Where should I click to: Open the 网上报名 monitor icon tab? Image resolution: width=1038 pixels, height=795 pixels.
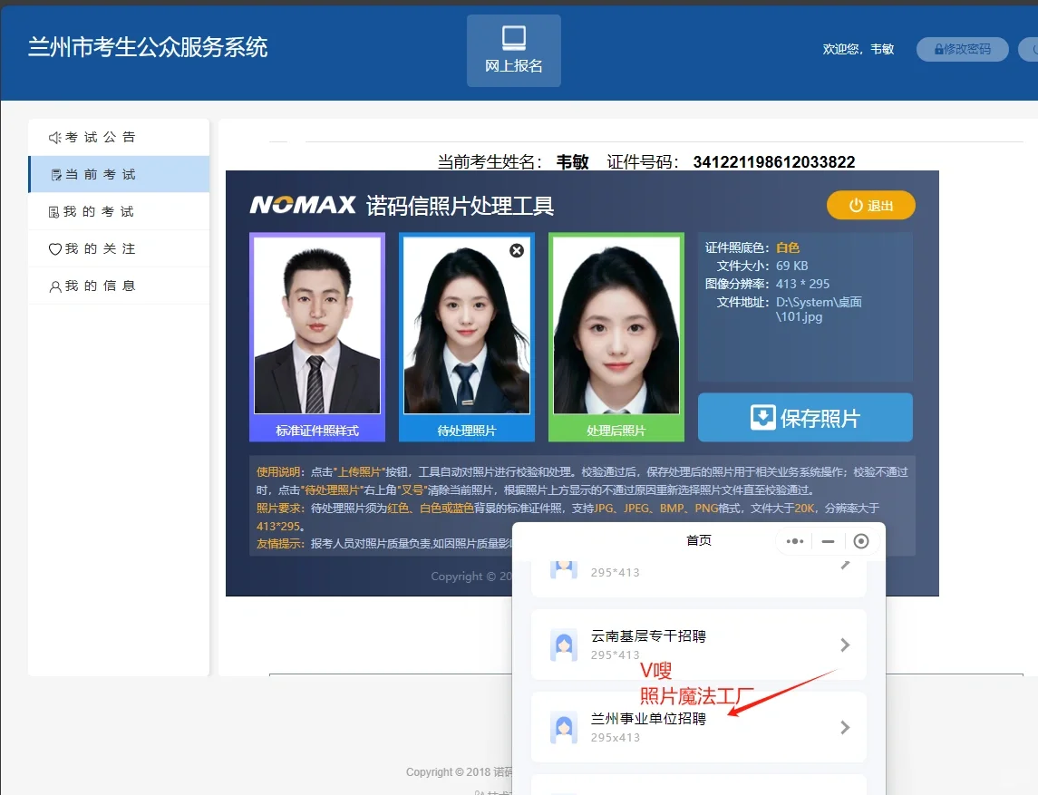(514, 51)
